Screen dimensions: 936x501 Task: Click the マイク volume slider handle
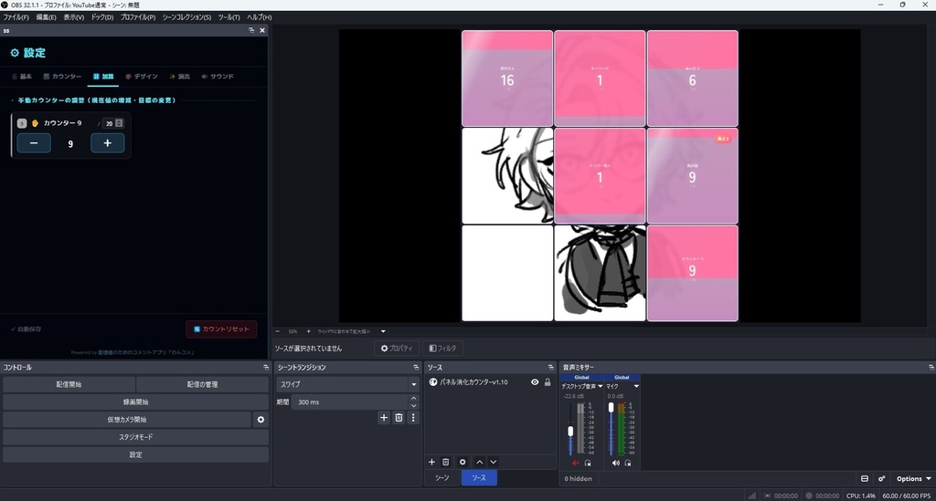[x=611, y=408]
